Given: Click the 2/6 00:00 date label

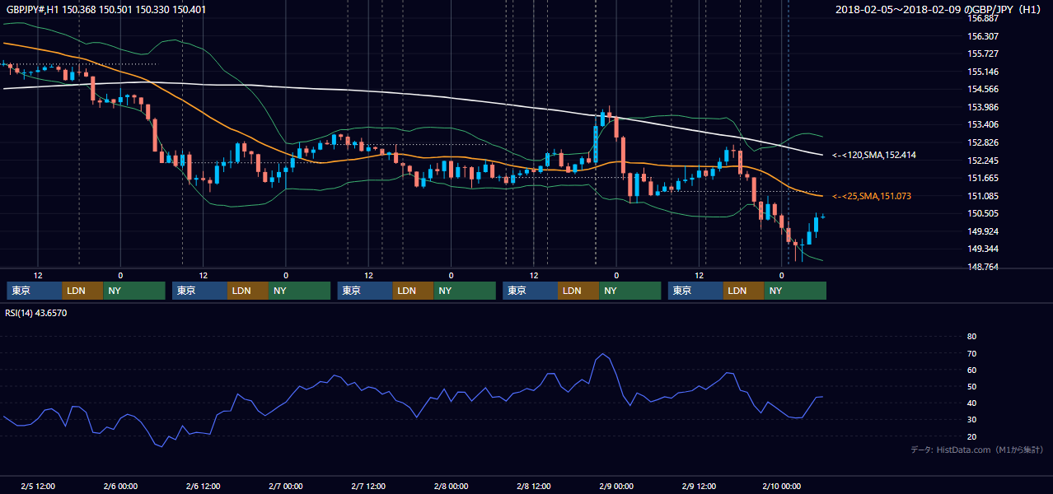Looking at the screenshot, I should [120, 486].
